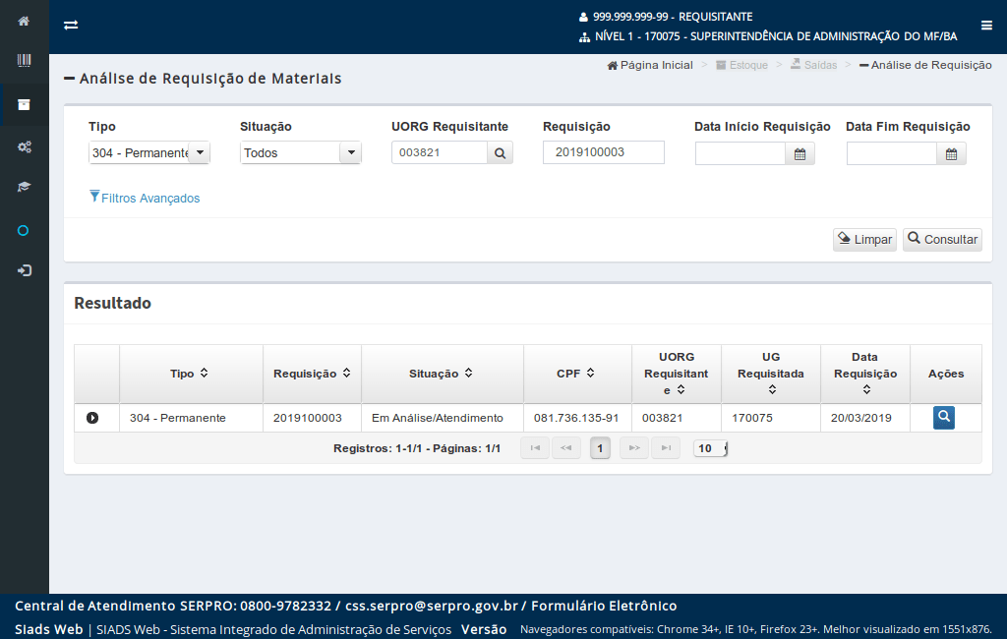Screen dimensions: 1007x639
Task: Collapse the Análise de Requisição de Materiais panel
Action: (70, 79)
